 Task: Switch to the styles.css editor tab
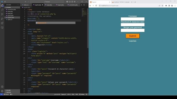[x=26, y=5]
